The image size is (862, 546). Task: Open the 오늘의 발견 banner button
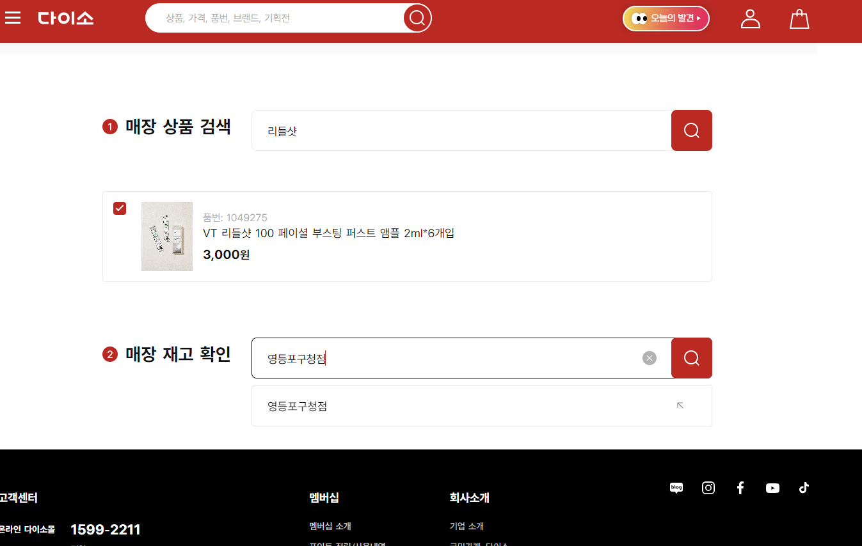click(x=666, y=19)
